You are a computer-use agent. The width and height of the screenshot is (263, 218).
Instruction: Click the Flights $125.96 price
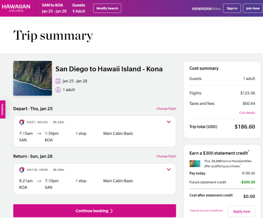(248, 93)
